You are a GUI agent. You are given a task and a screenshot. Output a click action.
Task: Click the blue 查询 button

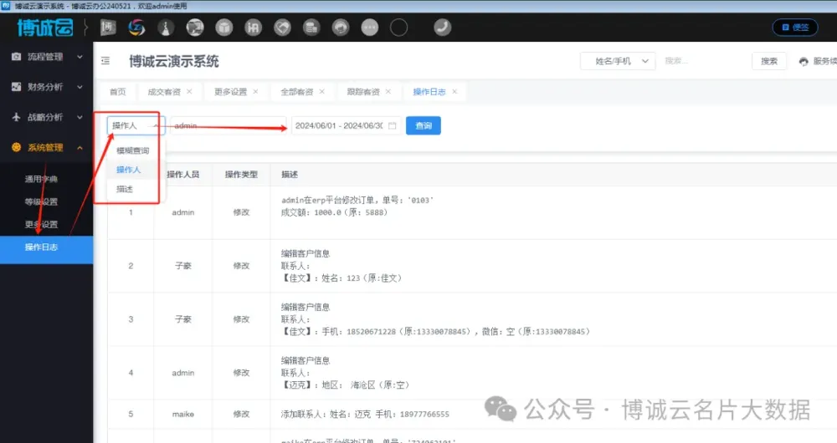[424, 125]
